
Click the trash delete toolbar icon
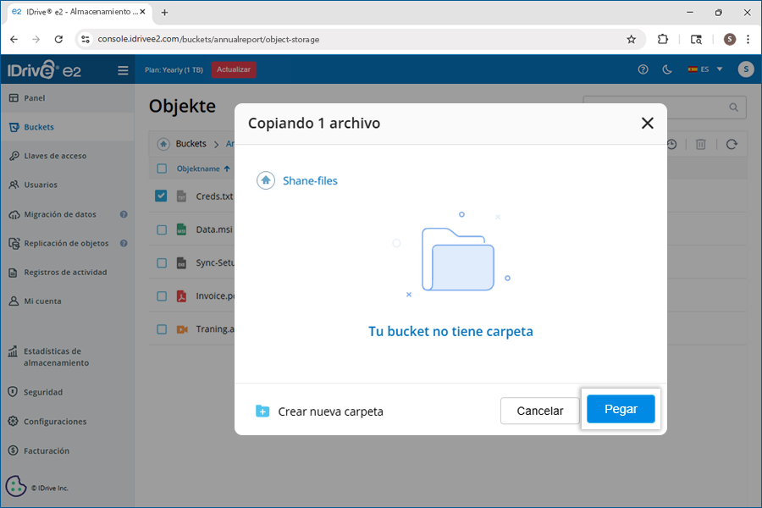(x=700, y=145)
